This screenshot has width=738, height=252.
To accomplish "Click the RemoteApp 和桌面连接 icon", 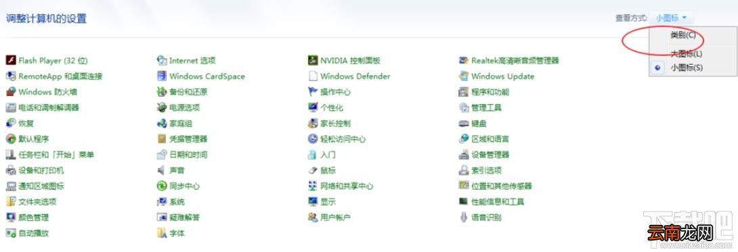I will (11, 76).
